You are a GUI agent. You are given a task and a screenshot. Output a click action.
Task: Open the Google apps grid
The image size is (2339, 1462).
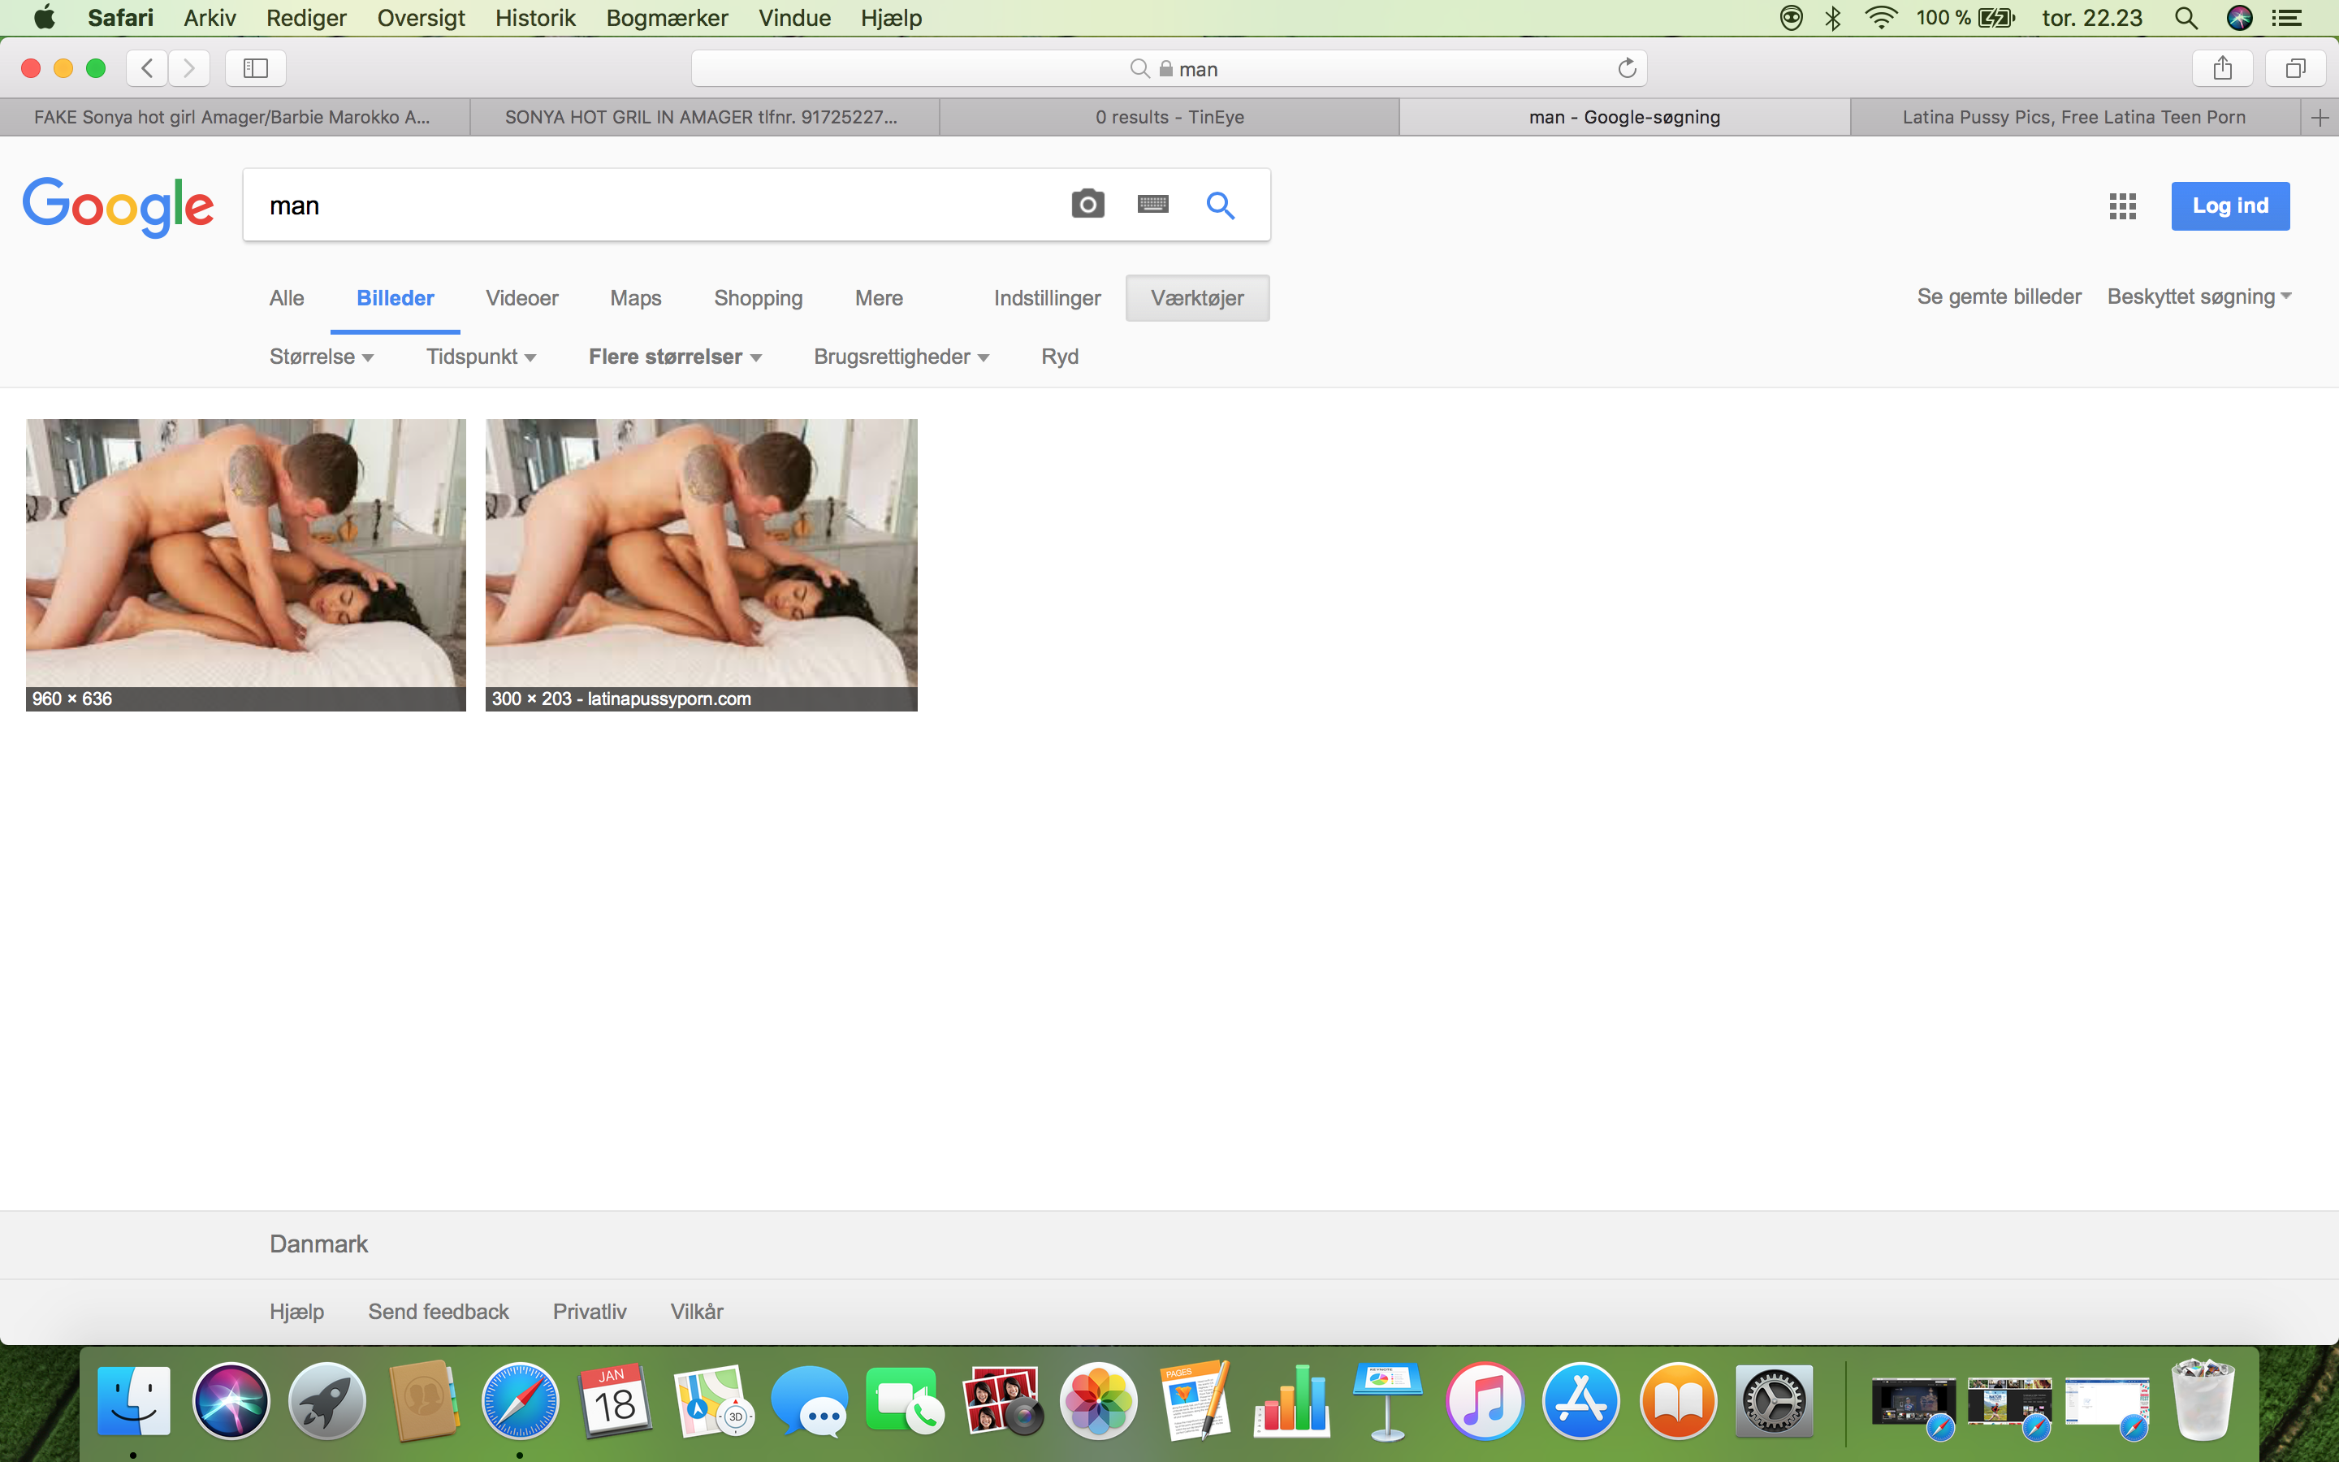[2122, 205]
